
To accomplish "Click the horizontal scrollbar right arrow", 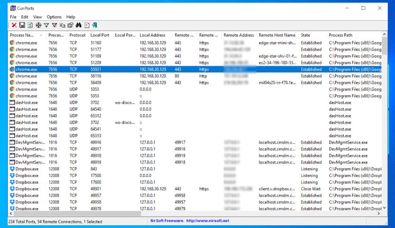I will [378, 213].
